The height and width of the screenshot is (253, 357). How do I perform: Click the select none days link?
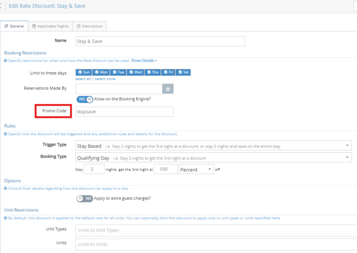point(105,79)
